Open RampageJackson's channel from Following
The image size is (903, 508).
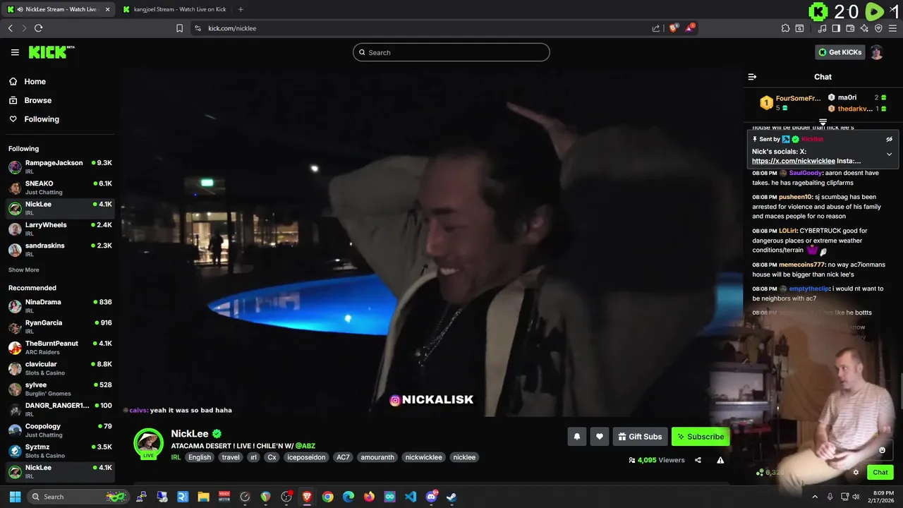click(x=60, y=167)
